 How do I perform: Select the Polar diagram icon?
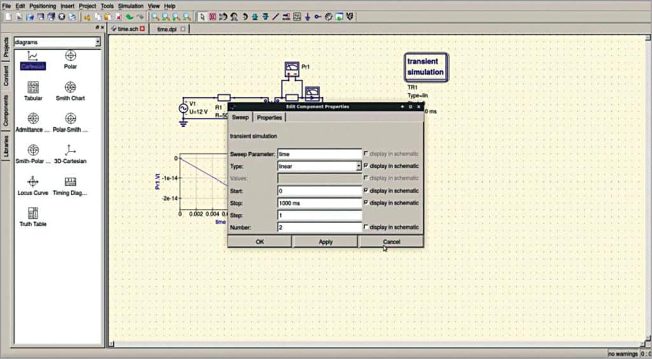coord(71,57)
